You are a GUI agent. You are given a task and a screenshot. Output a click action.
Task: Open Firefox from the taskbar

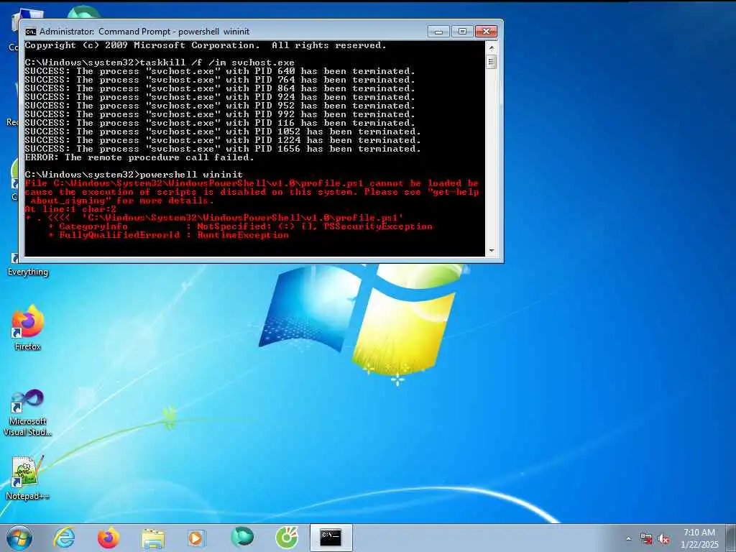coord(109,538)
